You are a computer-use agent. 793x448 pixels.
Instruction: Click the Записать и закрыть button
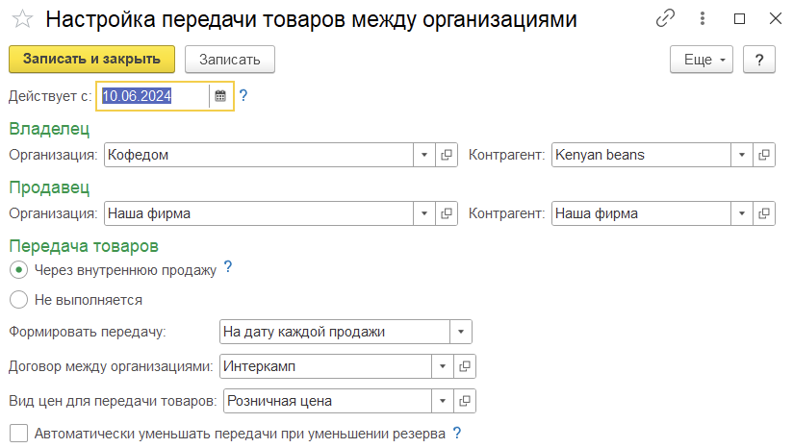coord(91,59)
